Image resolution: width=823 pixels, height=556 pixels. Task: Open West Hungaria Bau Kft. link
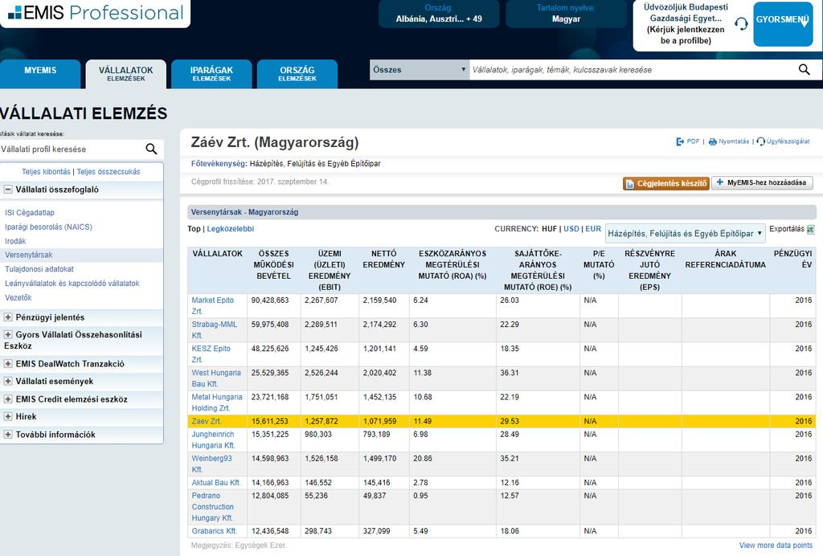click(x=216, y=378)
